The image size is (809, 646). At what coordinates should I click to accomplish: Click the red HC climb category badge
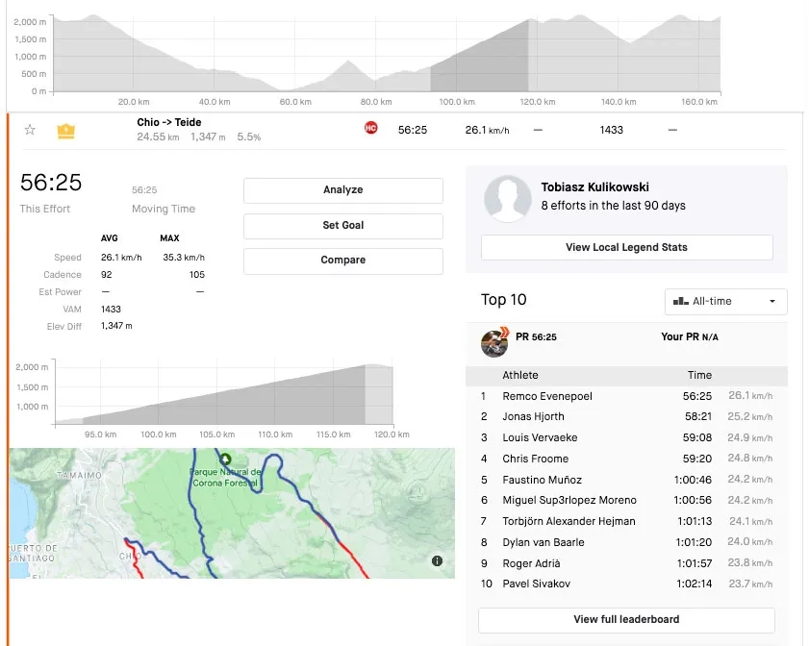pyautogui.click(x=370, y=128)
